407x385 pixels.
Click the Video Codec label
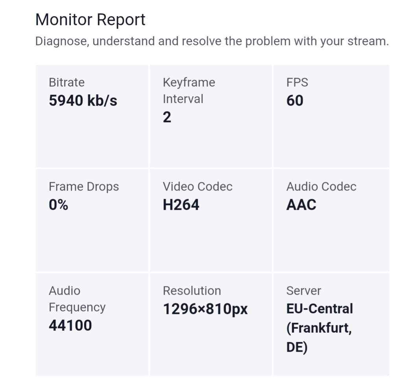pos(197,187)
